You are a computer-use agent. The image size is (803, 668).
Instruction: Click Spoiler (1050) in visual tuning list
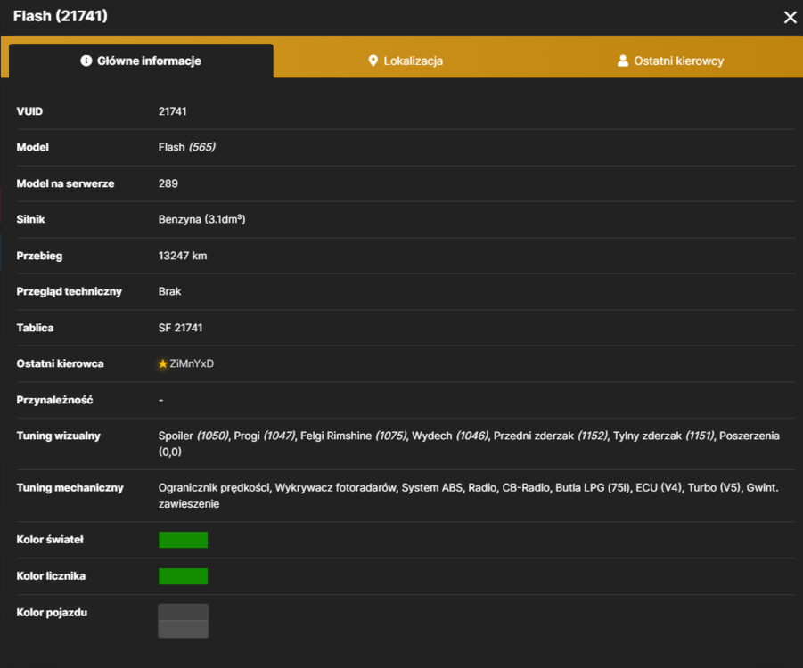click(x=194, y=436)
